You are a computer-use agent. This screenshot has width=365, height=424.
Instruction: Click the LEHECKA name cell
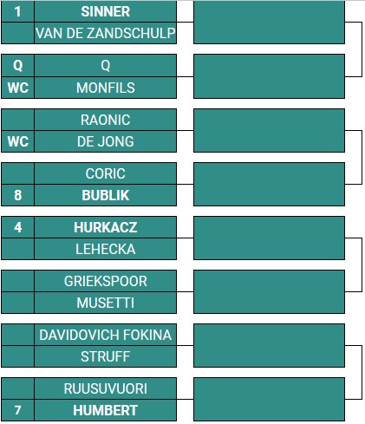click(105, 249)
